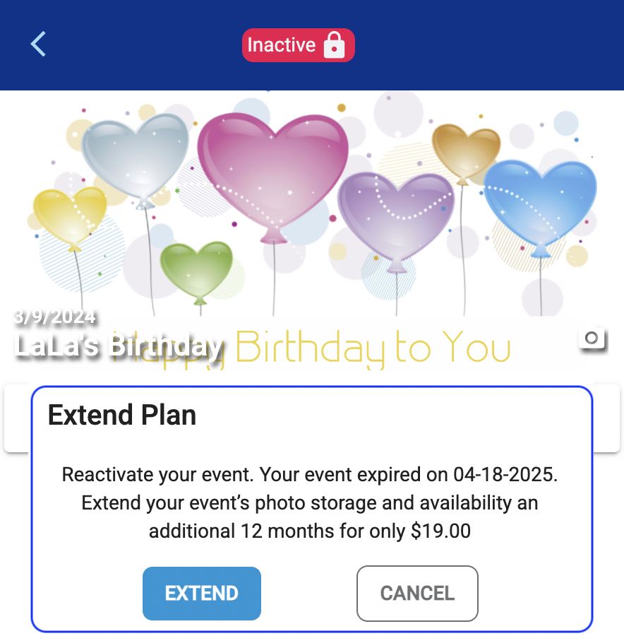Go back using the header chevron arrow
The width and height of the screenshot is (624, 636).
pyautogui.click(x=38, y=44)
